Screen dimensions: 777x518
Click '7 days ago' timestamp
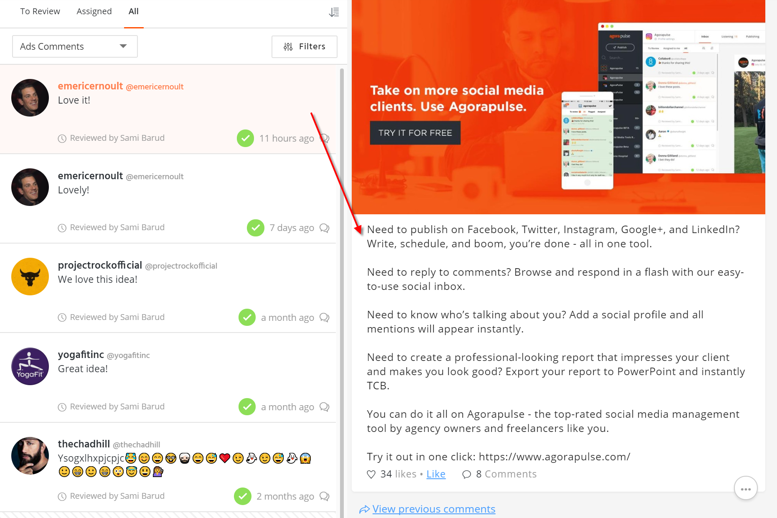coord(292,228)
